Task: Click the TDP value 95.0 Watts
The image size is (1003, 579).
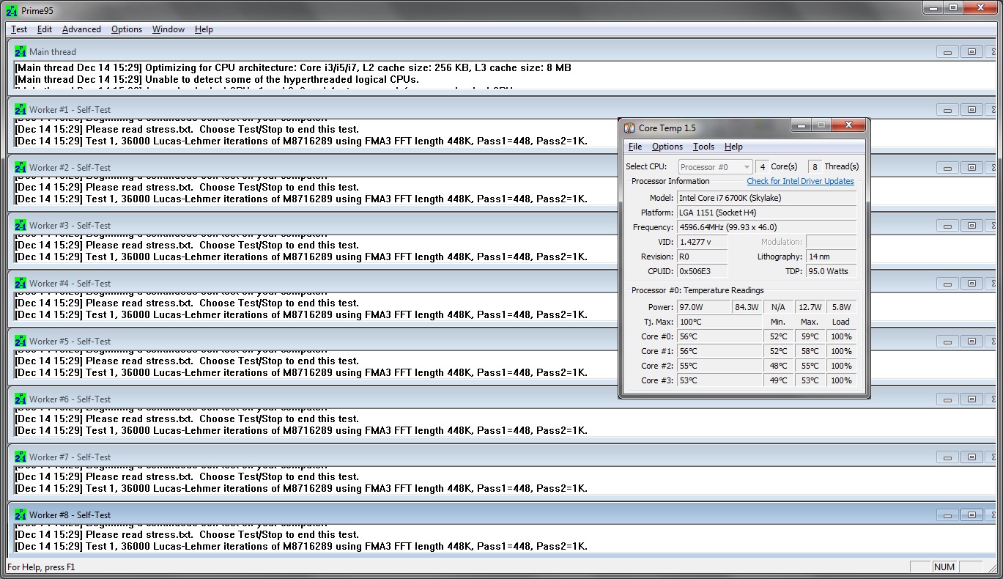Action: [x=831, y=271]
